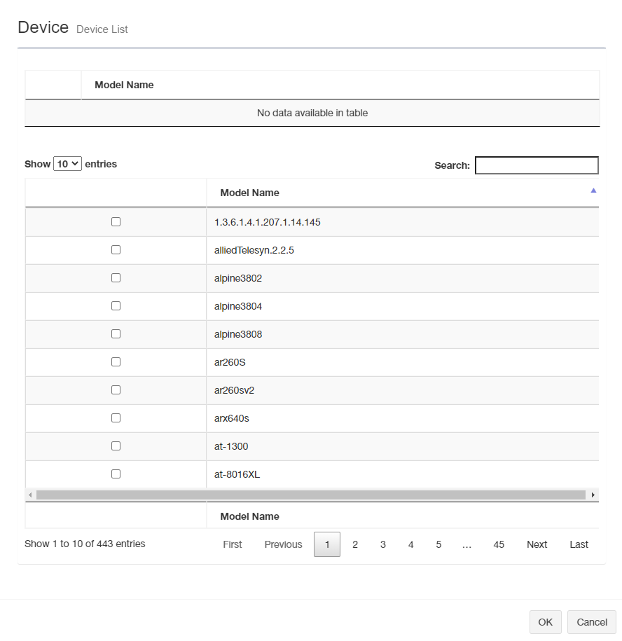This screenshot has height=641, width=622.
Task: Check the 1.3.6.1.4.1.207.1.14.145 device checkbox
Action: 116,221
